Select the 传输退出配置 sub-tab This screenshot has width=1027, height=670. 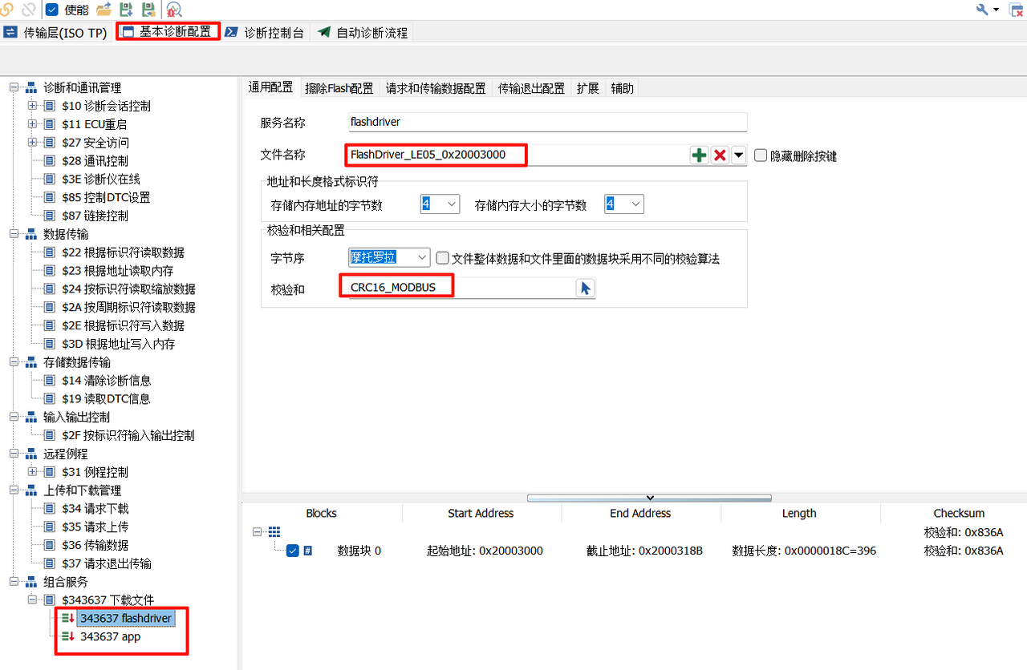[x=531, y=88]
